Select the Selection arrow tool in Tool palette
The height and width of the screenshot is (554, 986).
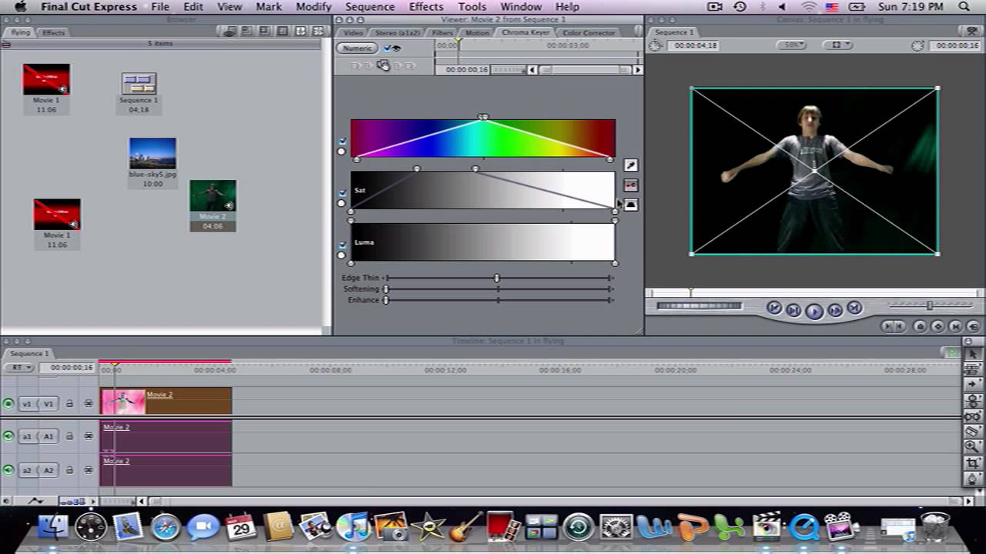973,353
